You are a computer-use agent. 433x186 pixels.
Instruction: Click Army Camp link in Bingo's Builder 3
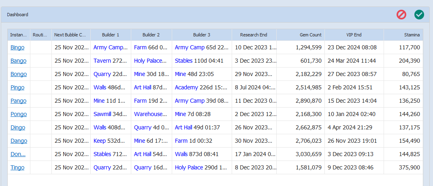click(190, 47)
